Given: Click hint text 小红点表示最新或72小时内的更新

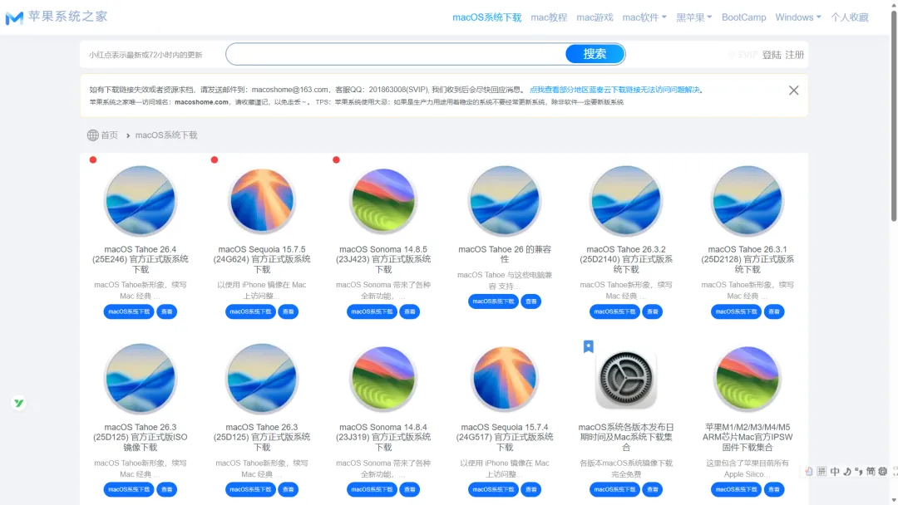Looking at the screenshot, I should tap(146, 55).
